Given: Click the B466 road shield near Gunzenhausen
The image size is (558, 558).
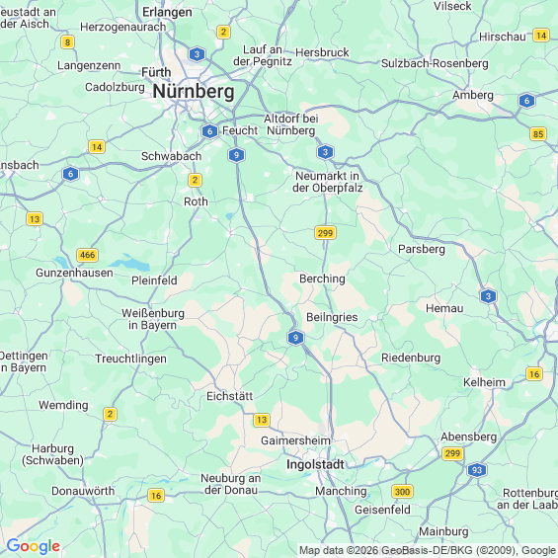Looking at the screenshot, I should 87,255.
